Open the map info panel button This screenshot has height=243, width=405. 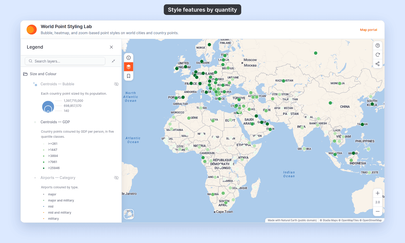click(x=129, y=58)
